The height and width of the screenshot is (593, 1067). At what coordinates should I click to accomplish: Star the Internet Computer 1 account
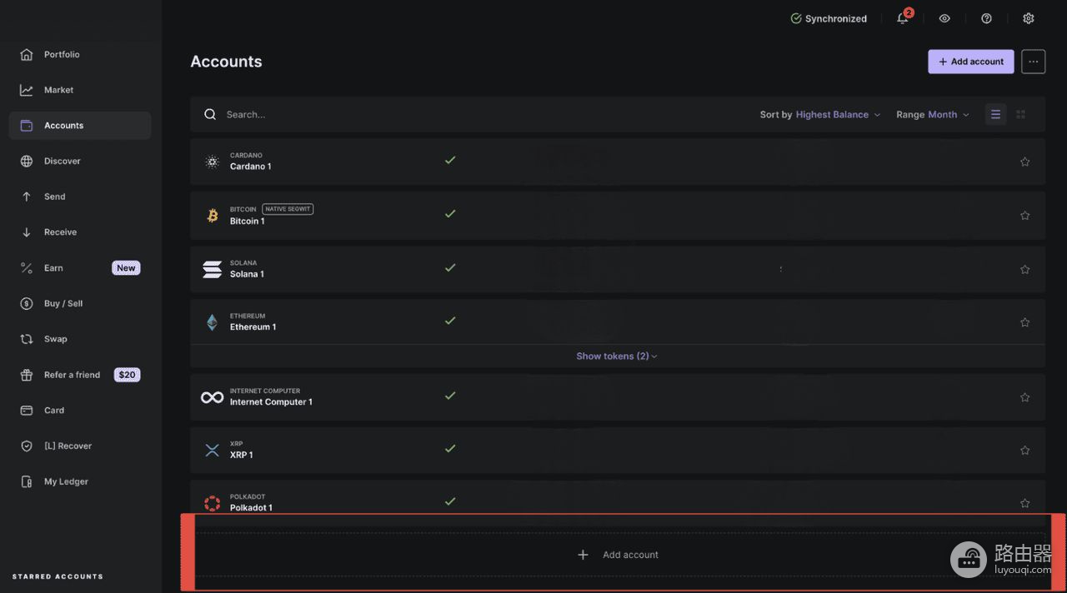[1025, 397]
